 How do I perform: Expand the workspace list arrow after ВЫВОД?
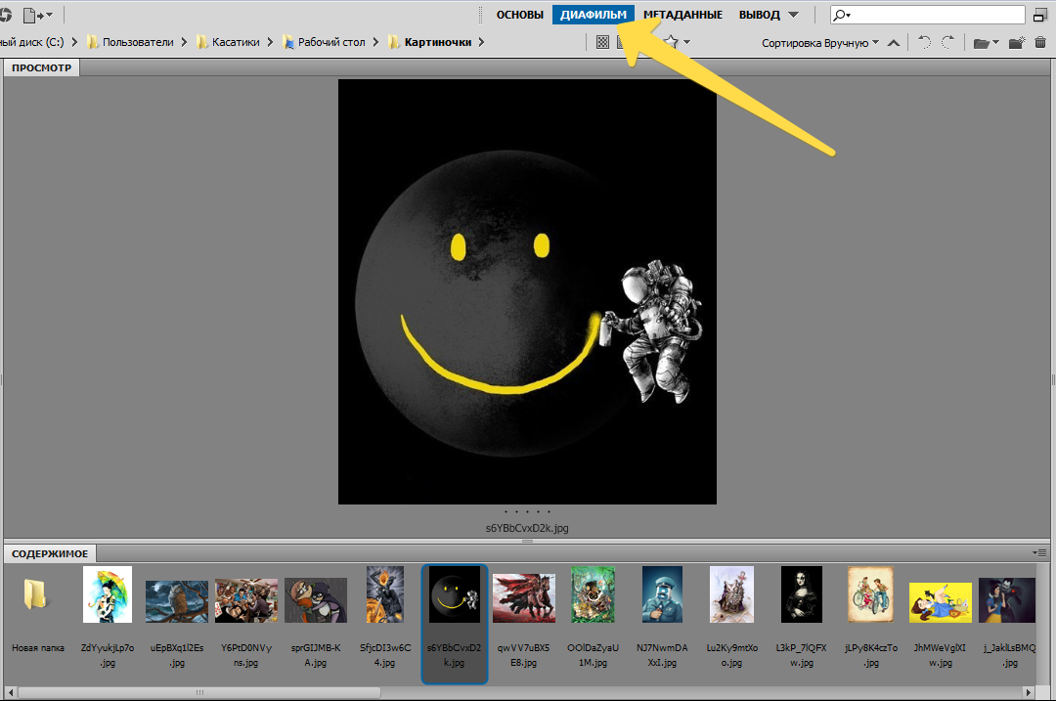[x=793, y=15]
